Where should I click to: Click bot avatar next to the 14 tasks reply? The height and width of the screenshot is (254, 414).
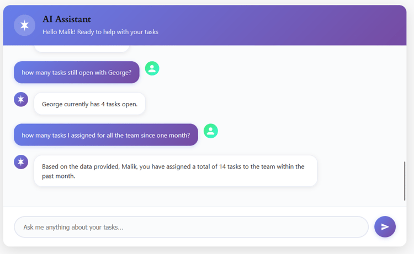[x=21, y=162]
